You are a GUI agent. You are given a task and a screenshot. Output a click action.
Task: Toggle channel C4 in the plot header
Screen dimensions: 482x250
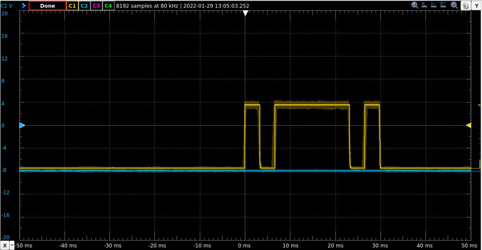108,6
